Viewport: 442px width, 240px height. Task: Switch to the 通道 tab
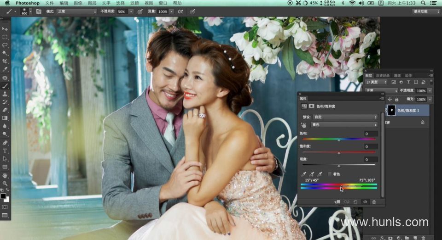[x=397, y=75]
